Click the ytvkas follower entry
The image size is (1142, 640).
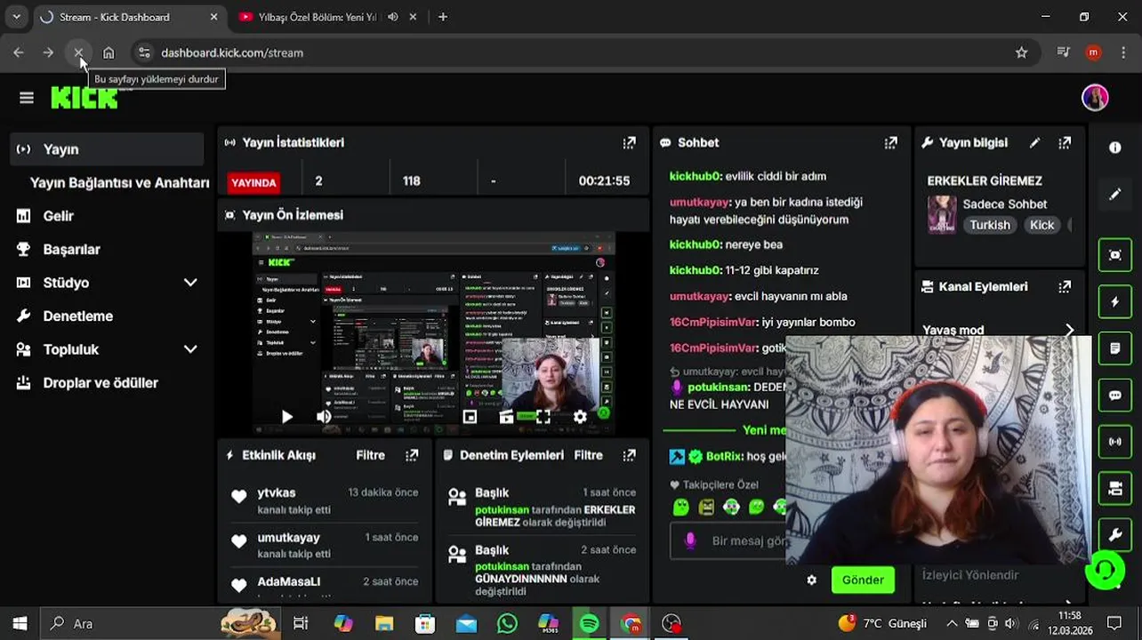tap(325, 500)
